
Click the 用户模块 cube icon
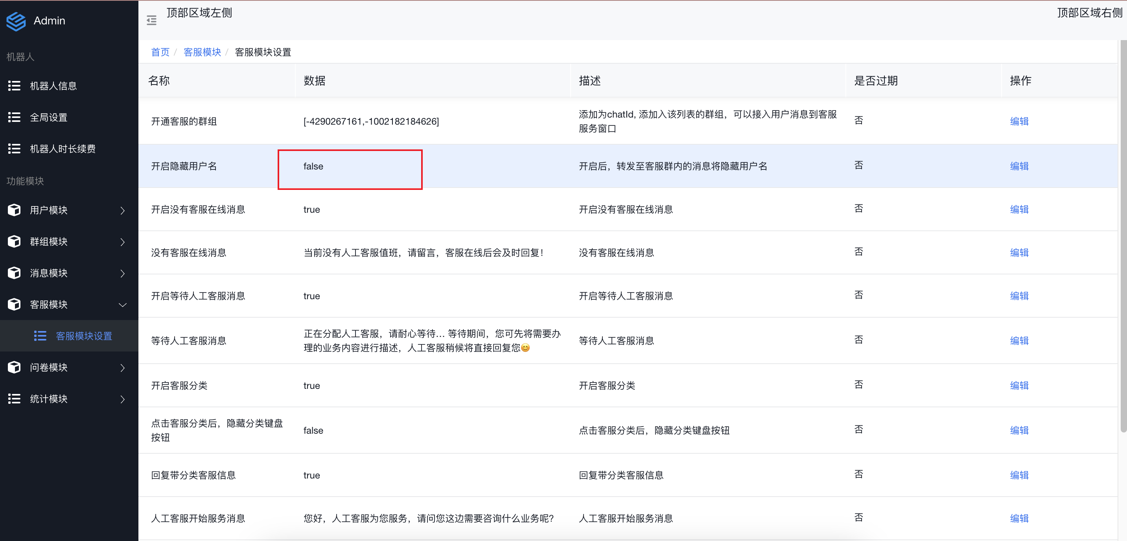coord(15,210)
